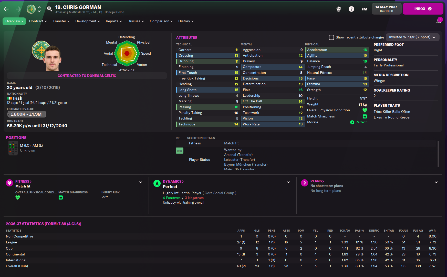
Task: Click the Overall Physical Condition heart in attributes
Action: (x=365, y=110)
